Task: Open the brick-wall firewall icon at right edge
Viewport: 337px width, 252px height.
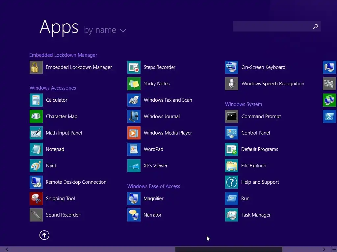Action: (x=329, y=84)
